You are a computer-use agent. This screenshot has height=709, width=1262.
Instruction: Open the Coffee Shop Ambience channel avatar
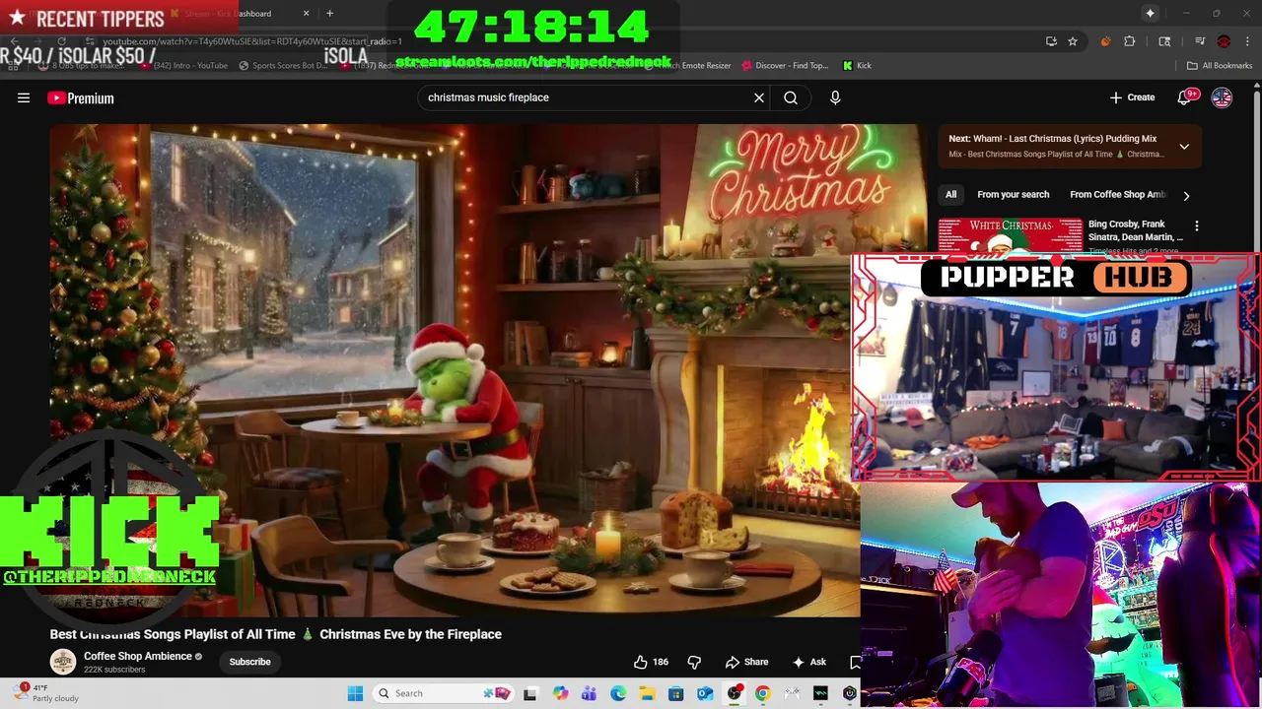(63, 662)
